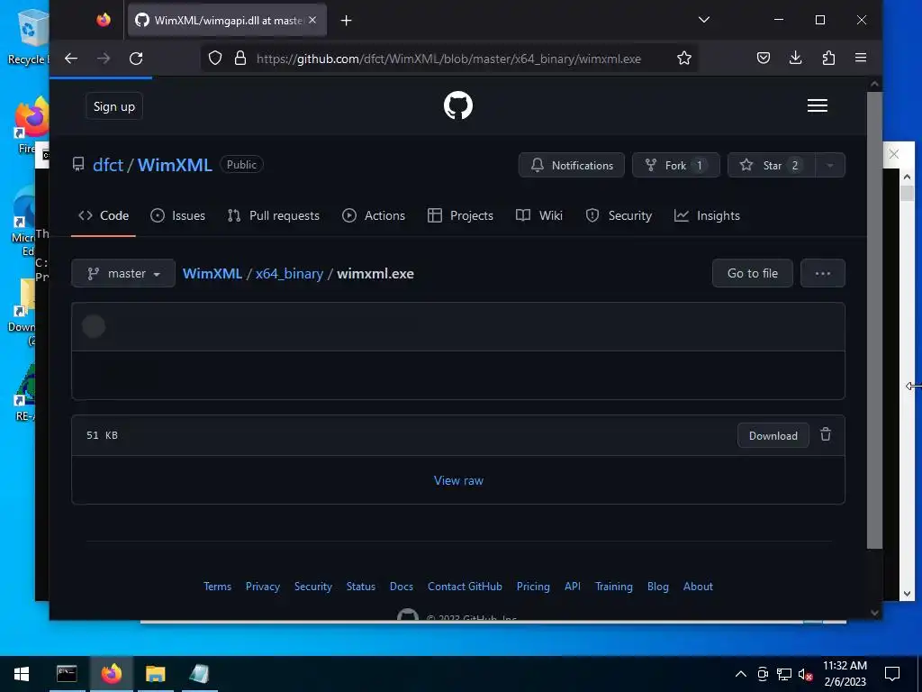Click the page scrollbar down arrow
Image resolution: width=922 pixels, height=692 pixels.
[874, 613]
